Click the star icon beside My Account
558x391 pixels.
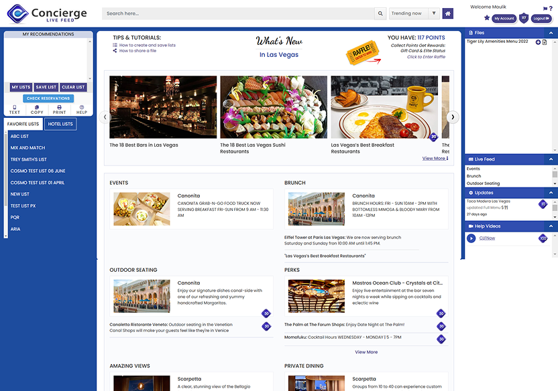point(487,18)
